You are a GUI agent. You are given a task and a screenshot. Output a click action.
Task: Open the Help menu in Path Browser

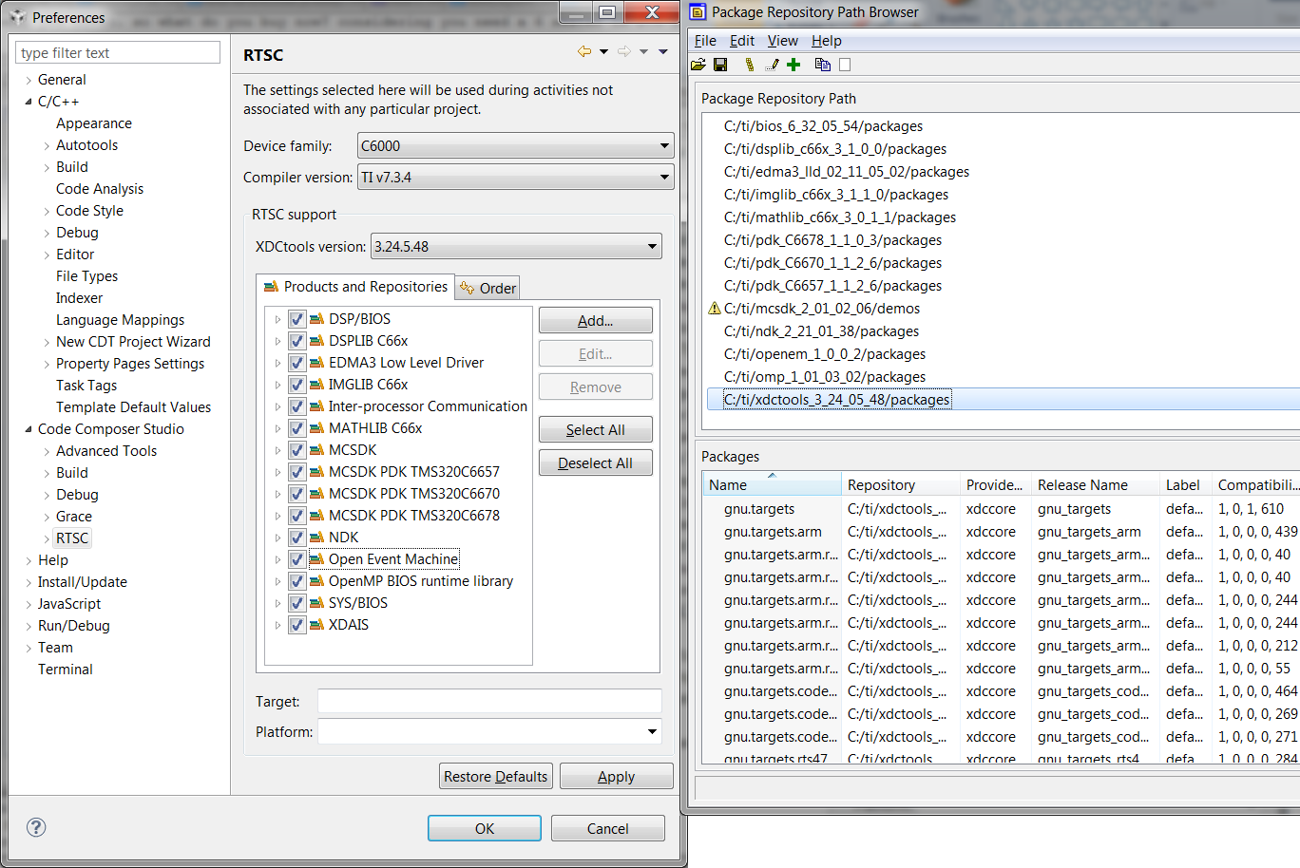coord(827,41)
